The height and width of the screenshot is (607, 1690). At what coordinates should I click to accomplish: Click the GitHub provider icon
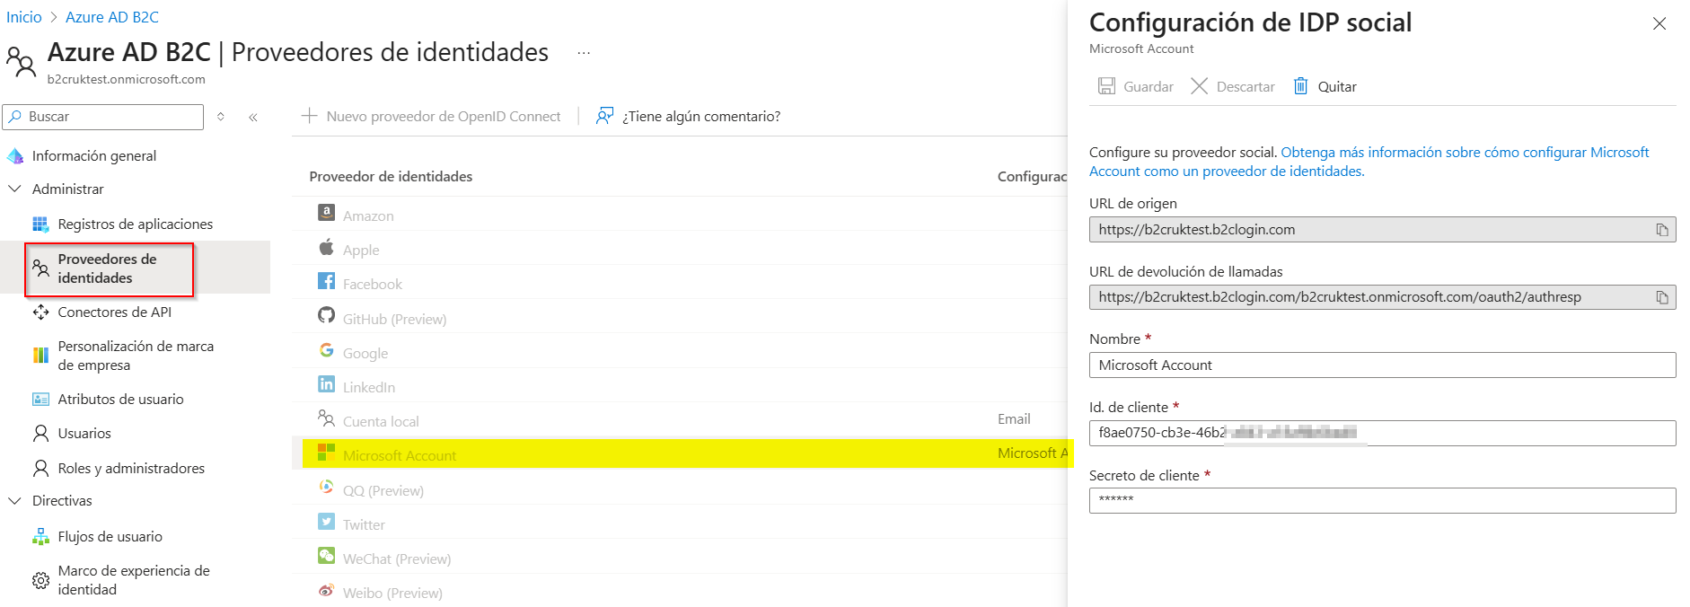326,315
